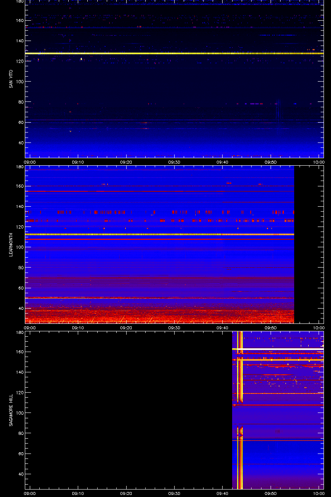Click the 60 frequency label on San Vito axis

coord(20,122)
